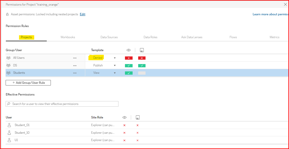
Task: Switch to the Data Sources tab
Action: tap(109, 37)
